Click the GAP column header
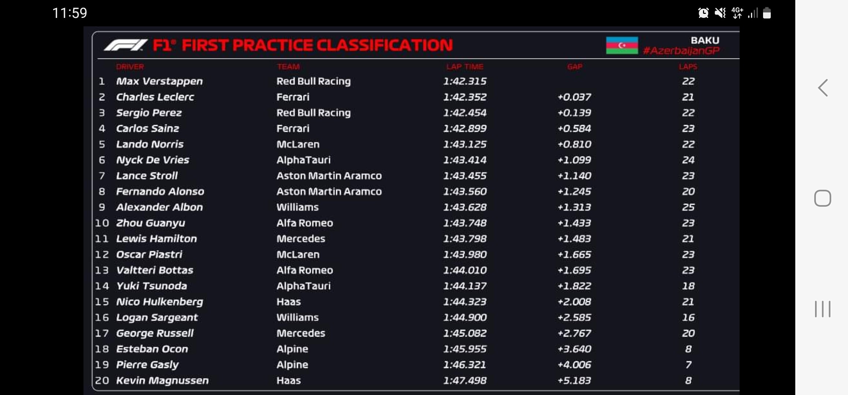Image resolution: width=848 pixels, height=395 pixels. 574,67
